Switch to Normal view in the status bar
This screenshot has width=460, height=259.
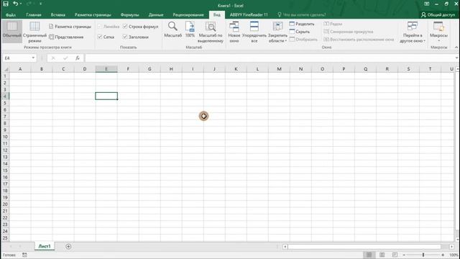369,255
